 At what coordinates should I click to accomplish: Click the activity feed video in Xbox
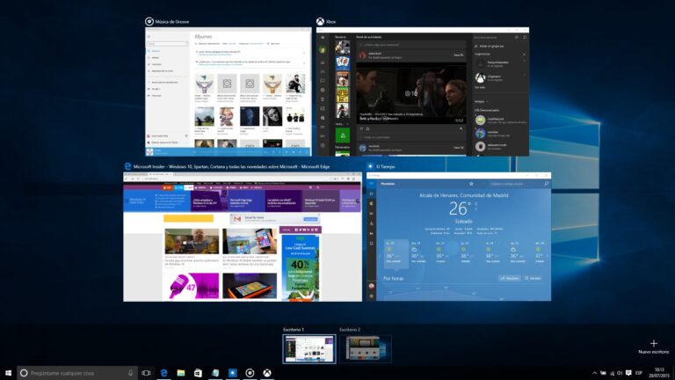pyautogui.click(x=411, y=93)
